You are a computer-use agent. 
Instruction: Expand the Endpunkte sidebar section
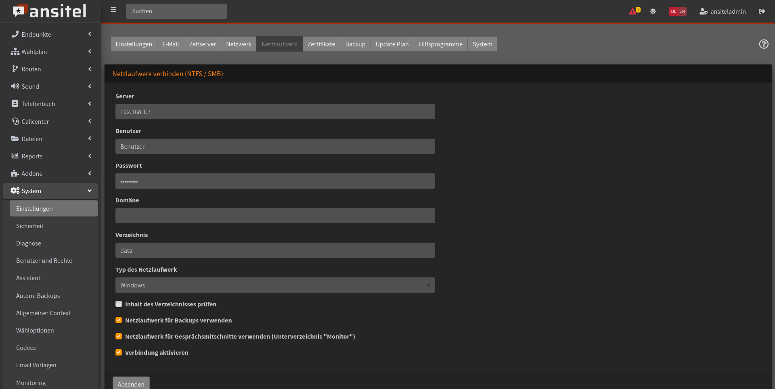50,34
